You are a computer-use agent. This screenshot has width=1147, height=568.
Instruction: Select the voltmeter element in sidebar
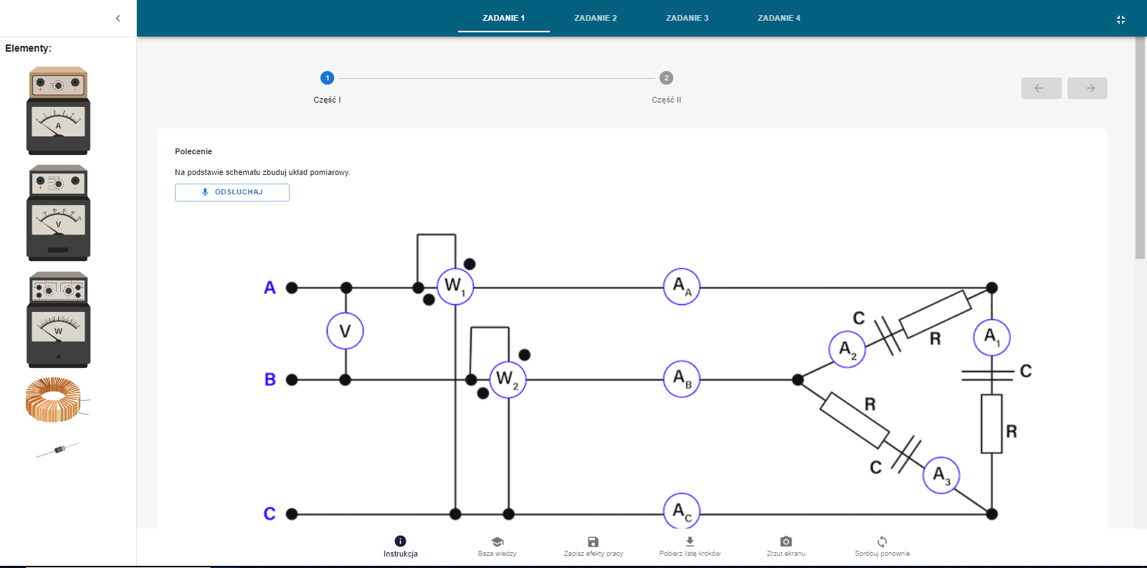point(58,213)
